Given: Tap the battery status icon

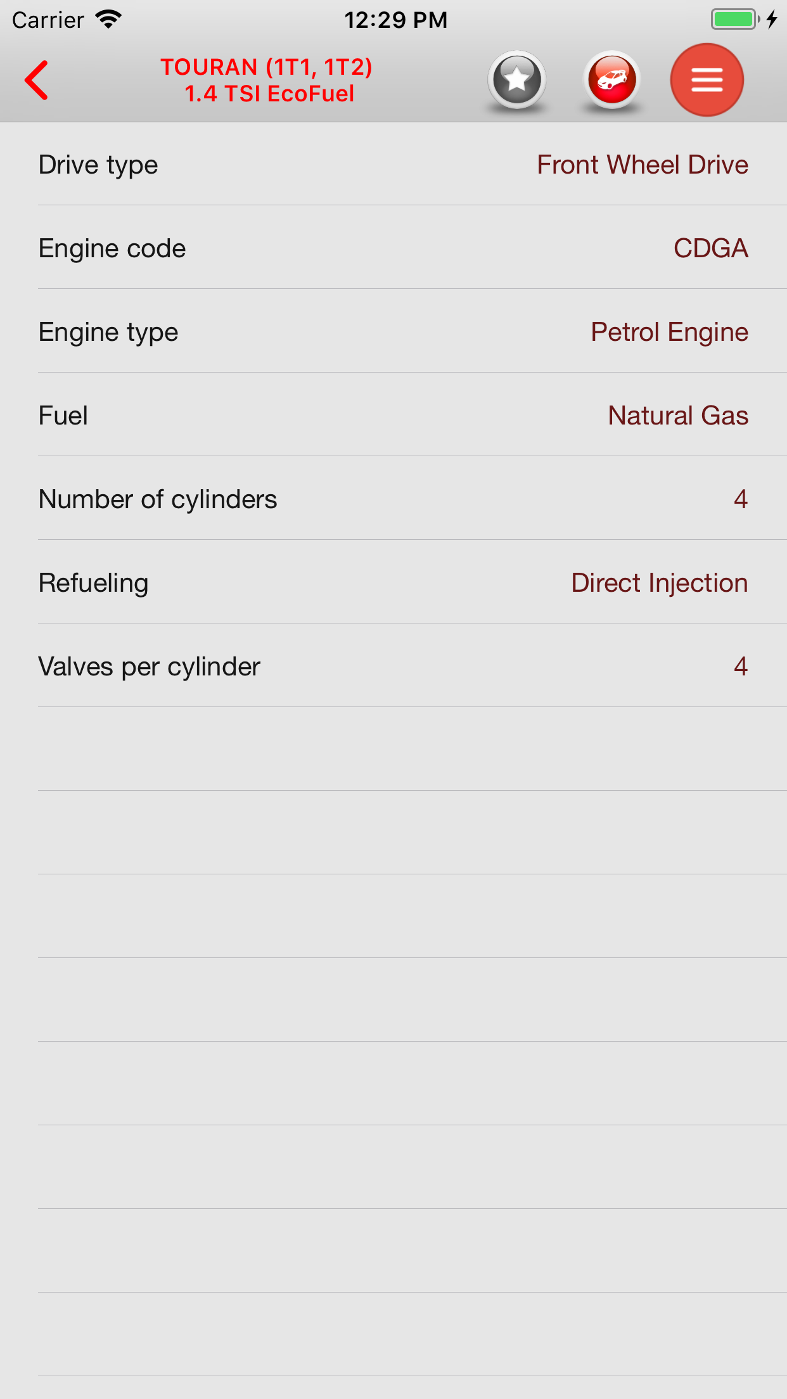Looking at the screenshot, I should coord(734,20).
